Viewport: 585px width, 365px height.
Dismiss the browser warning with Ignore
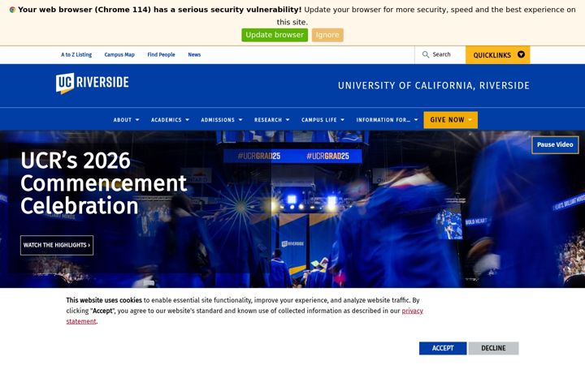(x=327, y=35)
